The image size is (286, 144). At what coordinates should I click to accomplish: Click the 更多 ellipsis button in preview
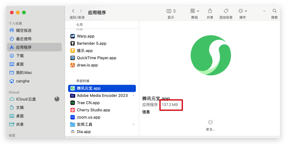click(210, 122)
